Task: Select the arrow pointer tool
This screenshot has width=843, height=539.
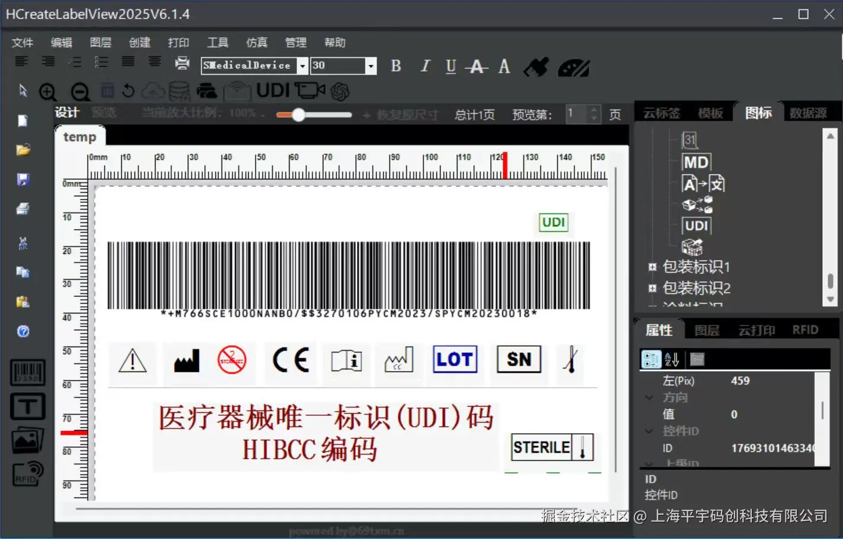Action: [22, 91]
